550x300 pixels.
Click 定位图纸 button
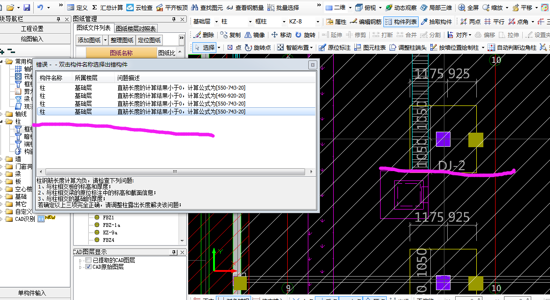(149, 40)
